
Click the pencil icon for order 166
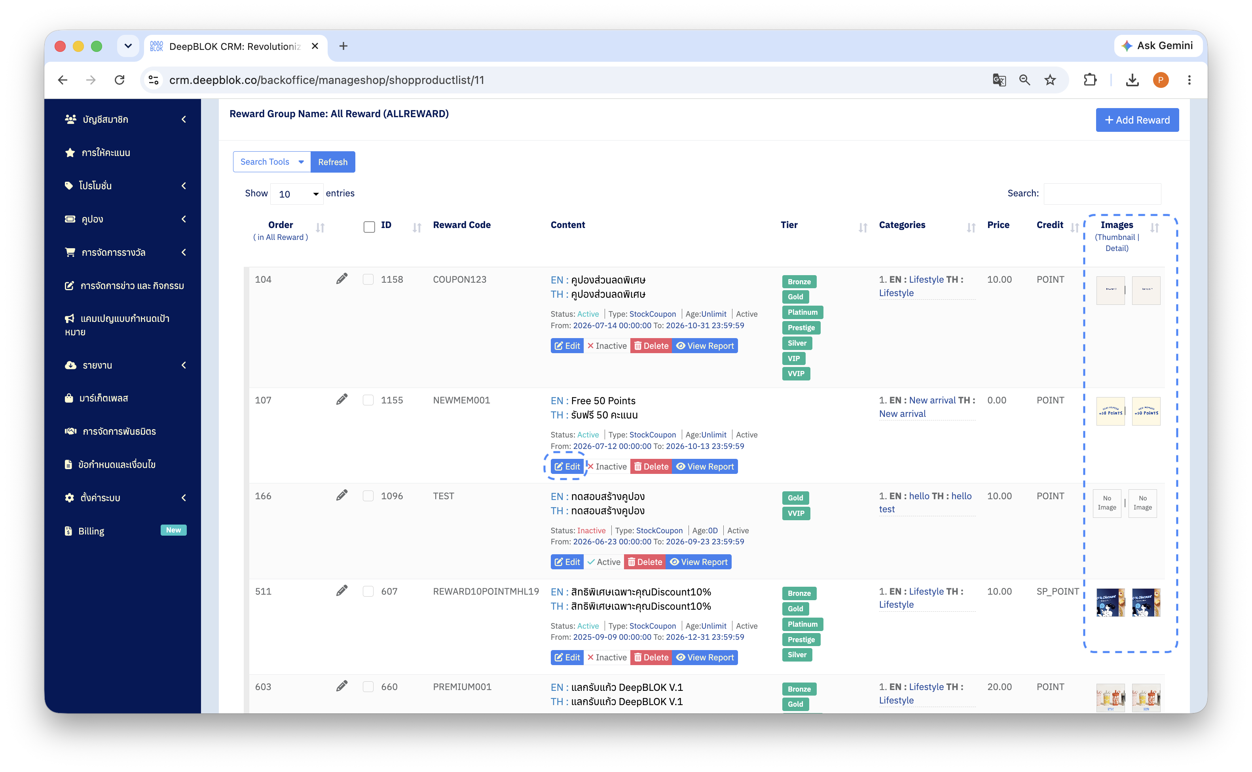[342, 495]
